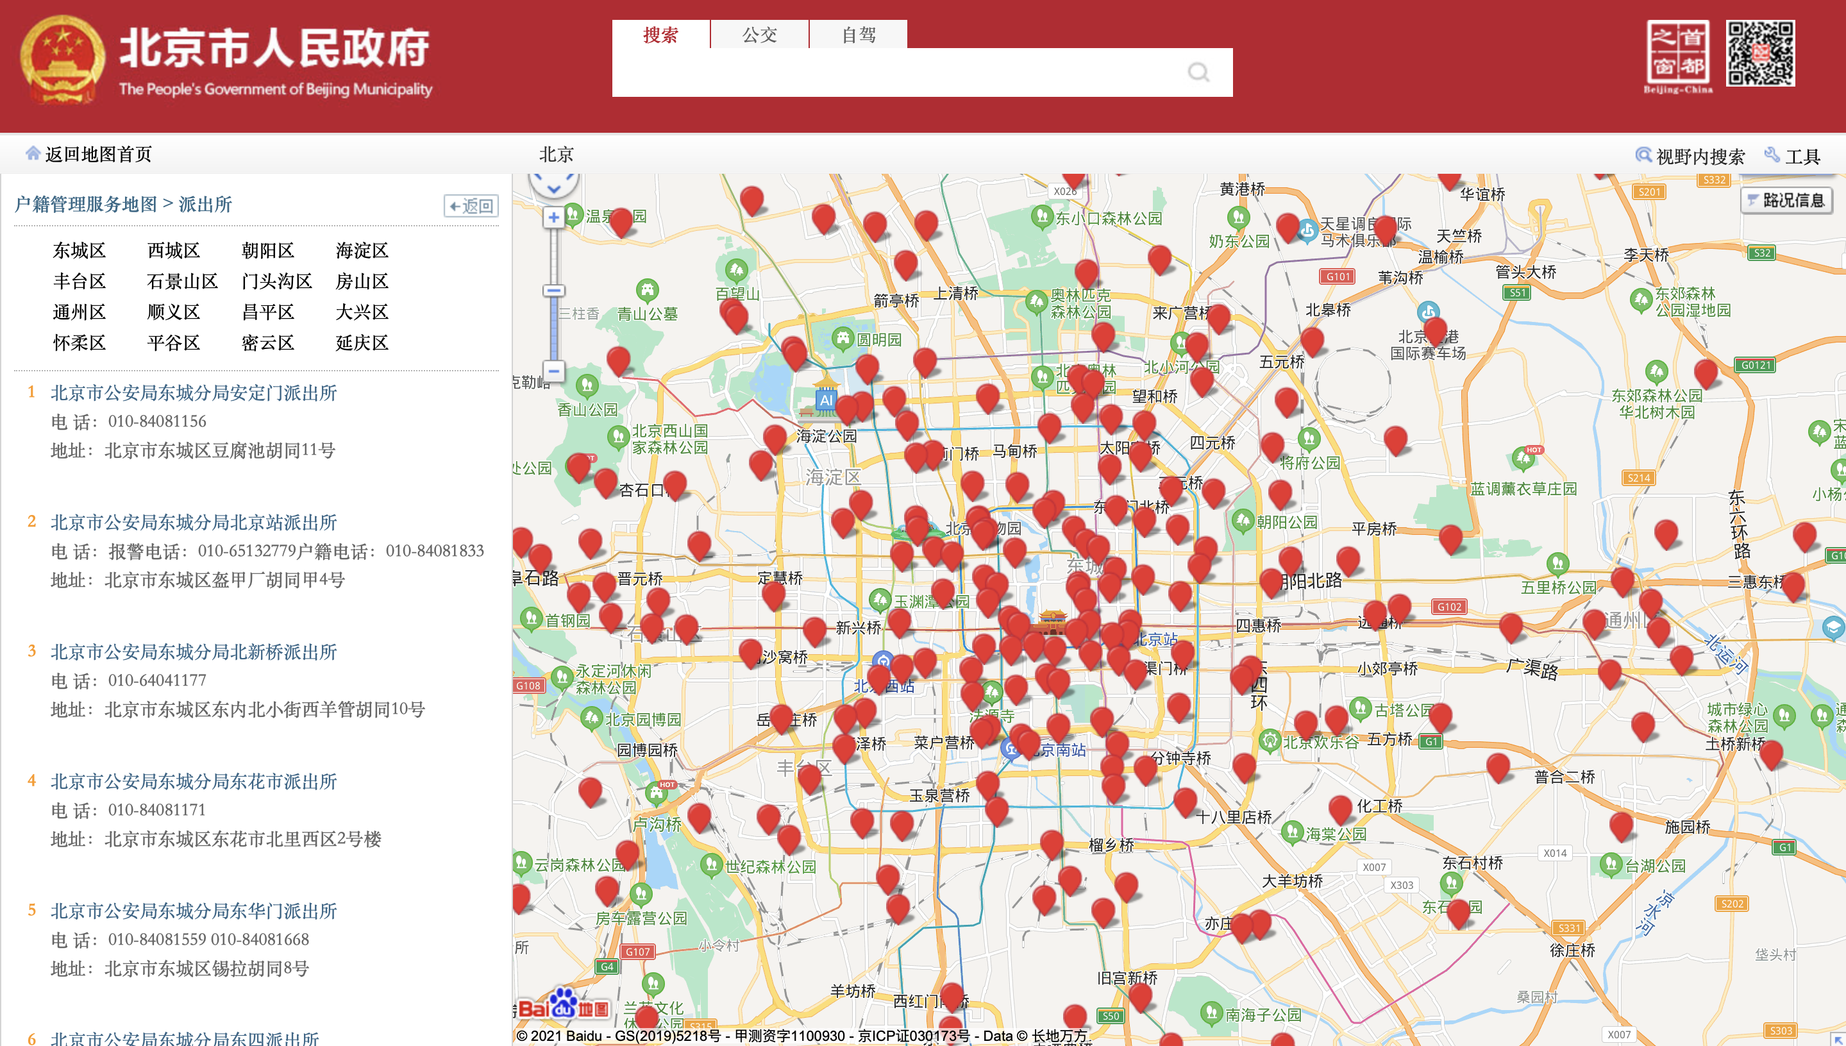Click the 首钢园 icon on the map
This screenshot has height=1046, width=1846.
click(531, 618)
